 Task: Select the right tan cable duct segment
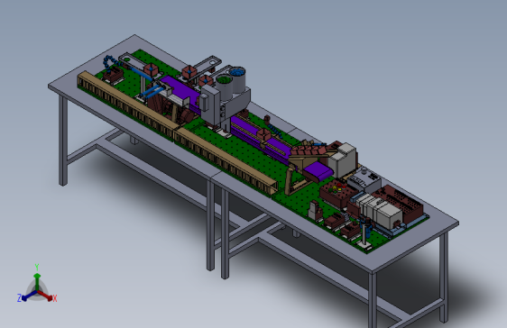click(226, 161)
